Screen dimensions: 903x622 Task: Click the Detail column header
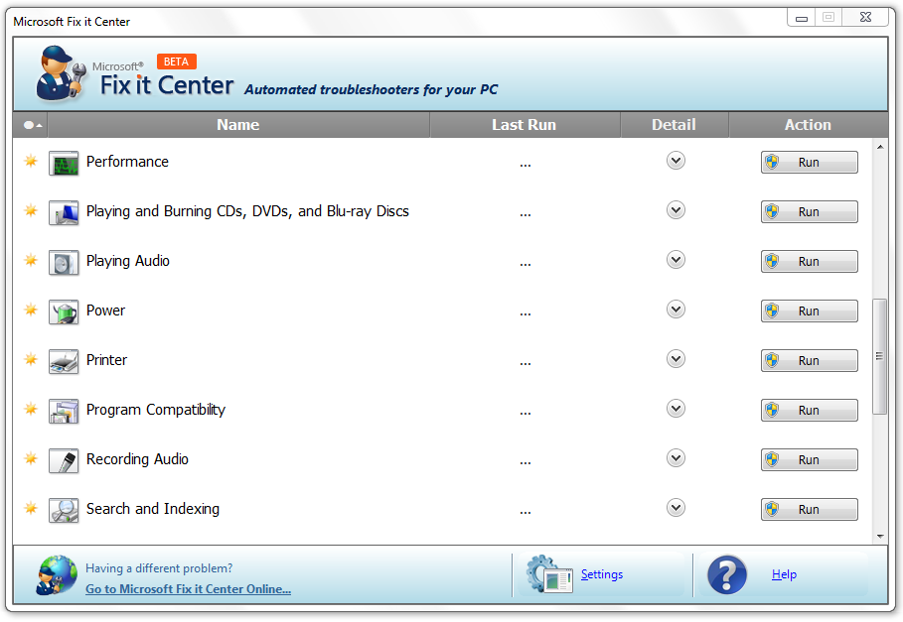tap(675, 125)
